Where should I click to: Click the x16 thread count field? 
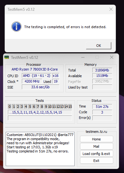[x=56, y=76]
